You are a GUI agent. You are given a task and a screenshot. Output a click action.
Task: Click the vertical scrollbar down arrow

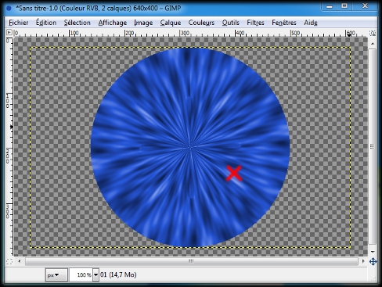point(373,252)
